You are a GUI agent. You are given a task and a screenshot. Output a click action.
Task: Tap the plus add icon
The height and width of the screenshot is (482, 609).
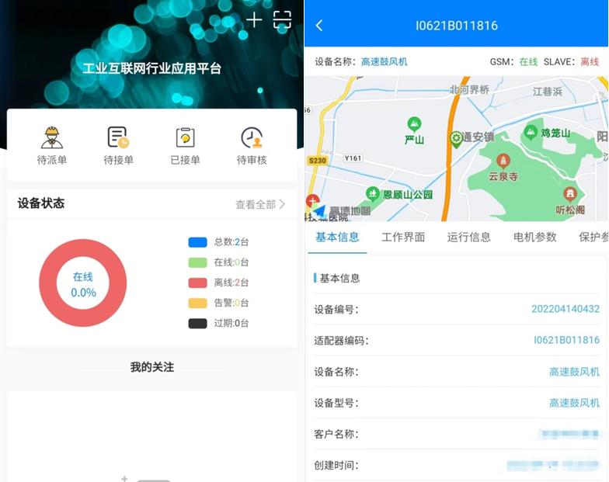click(x=254, y=21)
